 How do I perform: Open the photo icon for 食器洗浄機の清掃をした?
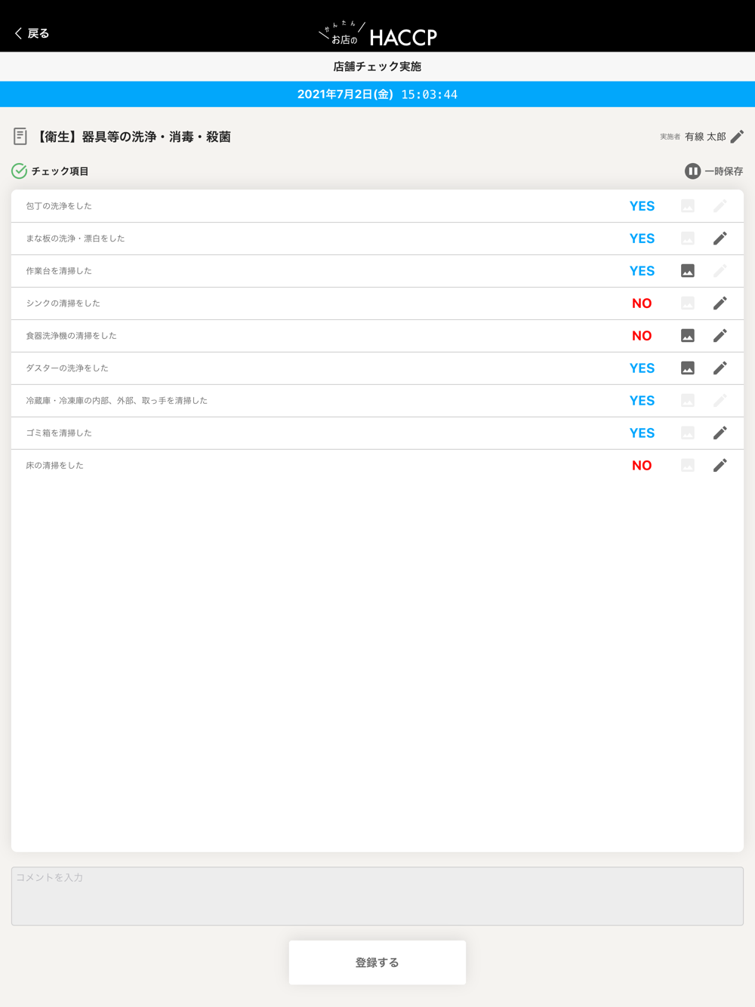click(x=688, y=336)
